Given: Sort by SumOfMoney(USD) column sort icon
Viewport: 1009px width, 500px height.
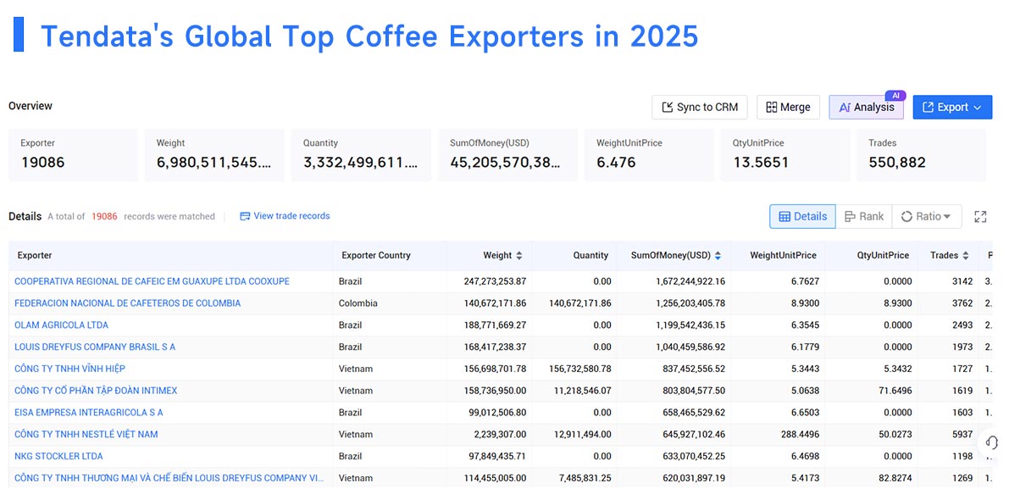Looking at the screenshot, I should pos(718,255).
